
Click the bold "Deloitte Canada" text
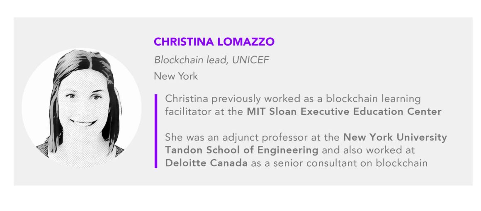coord(206,163)
